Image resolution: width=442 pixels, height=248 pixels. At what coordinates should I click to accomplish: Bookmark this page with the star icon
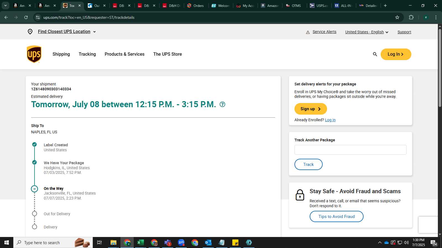pos(397,17)
